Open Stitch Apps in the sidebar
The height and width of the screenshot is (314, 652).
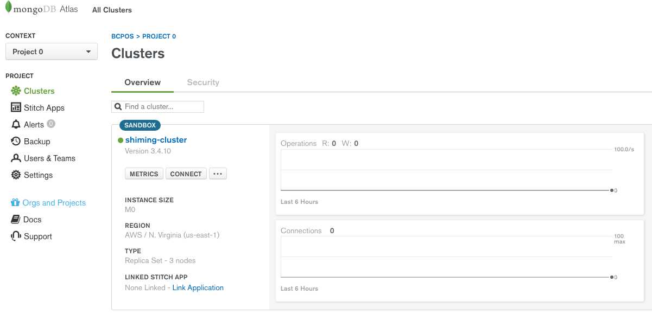pyautogui.click(x=44, y=108)
